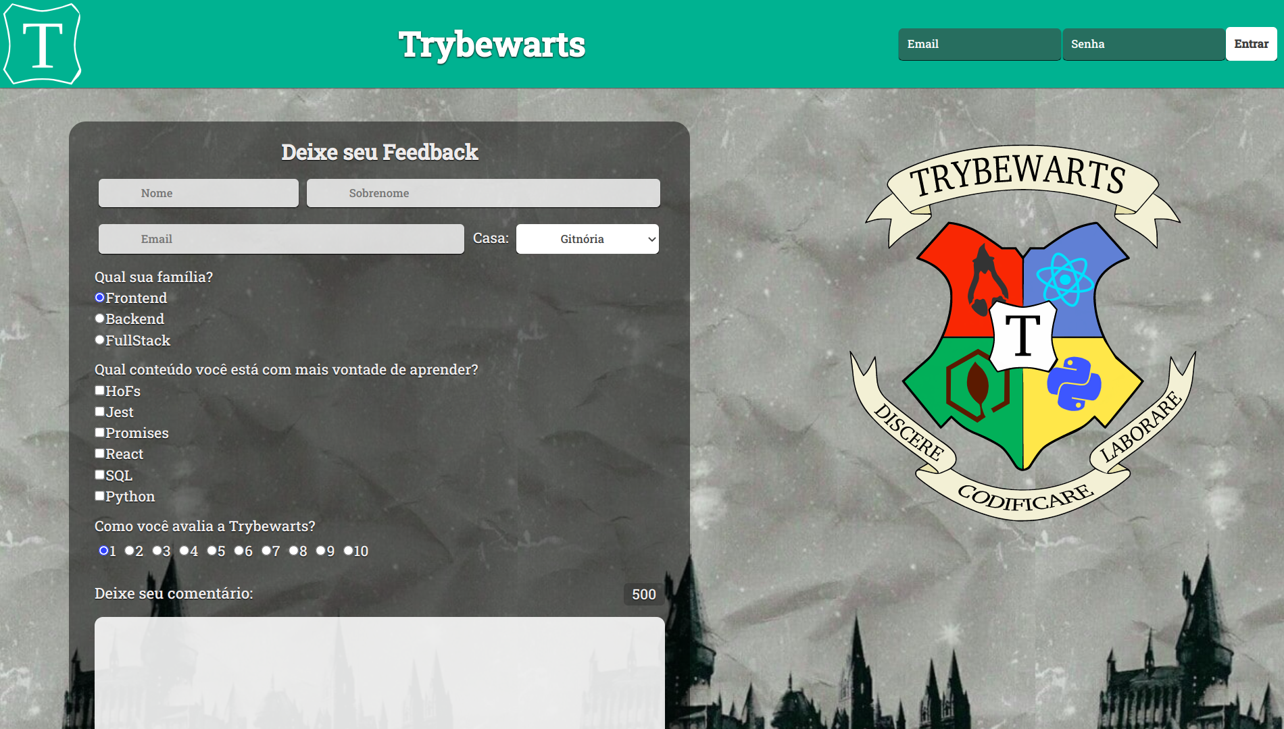Select the FullStack family radio button

point(100,340)
